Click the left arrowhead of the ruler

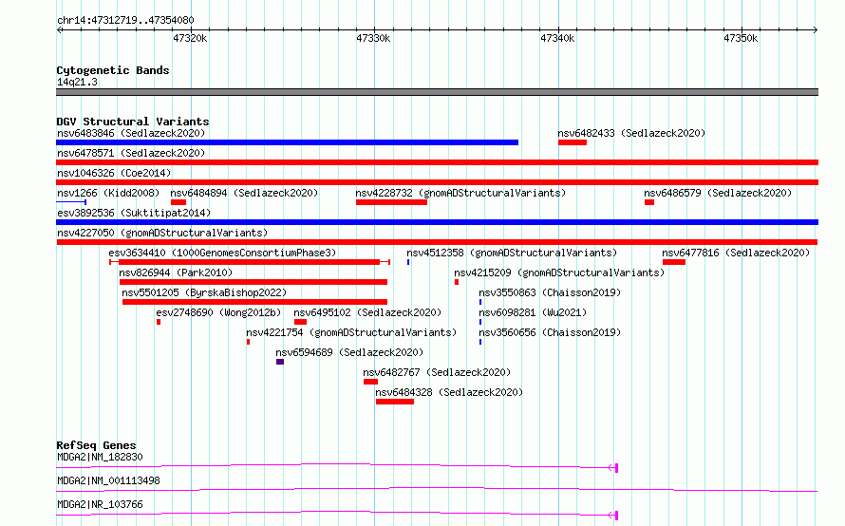[59, 30]
